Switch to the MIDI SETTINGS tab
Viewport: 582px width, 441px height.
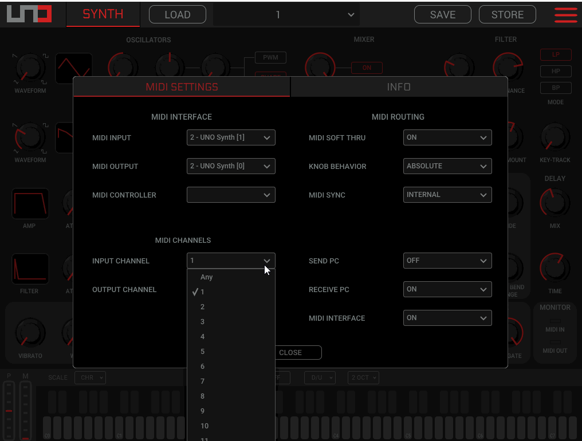[182, 87]
